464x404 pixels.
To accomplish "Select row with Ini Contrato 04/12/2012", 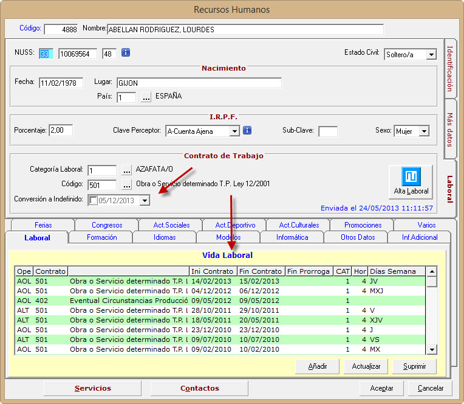I will (x=220, y=291).
